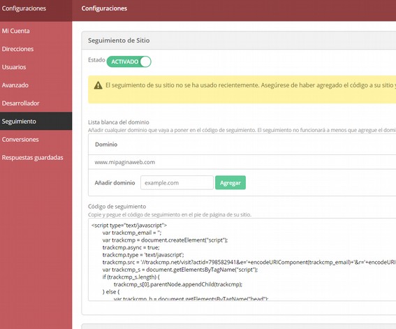Click the script type text/javascript line
Viewport: 396px width, 329px height.
click(x=129, y=225)
